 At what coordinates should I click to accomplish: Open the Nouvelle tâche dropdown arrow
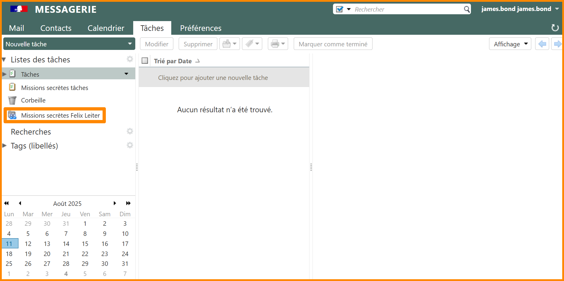(x=130, y=44)
